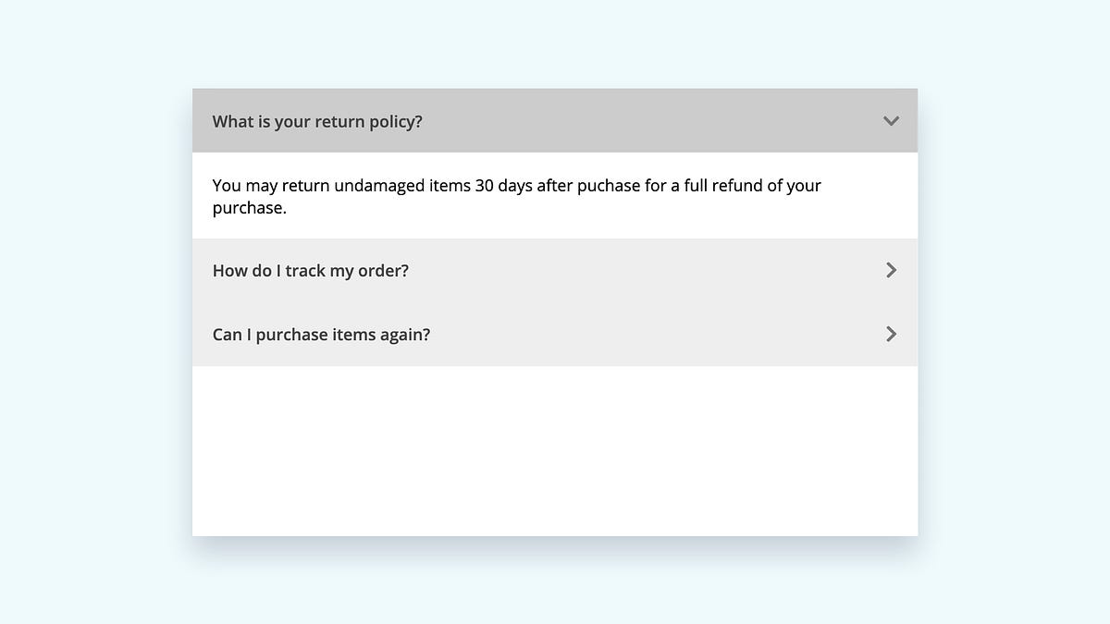Viewport: 1110px width, 624px height.
Task: Click the words '30 days' in the answer
Action: [503, 185]
